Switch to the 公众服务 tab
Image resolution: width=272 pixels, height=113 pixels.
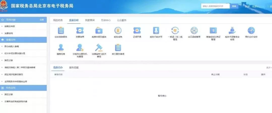tap(122, 20)
